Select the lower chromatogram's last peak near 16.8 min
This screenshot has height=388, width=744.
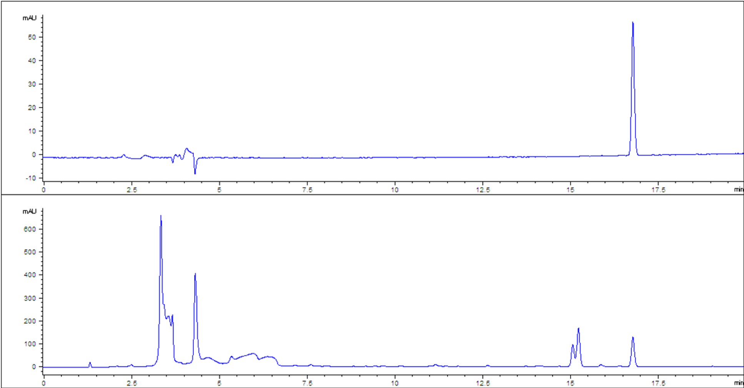pos(632,338)
